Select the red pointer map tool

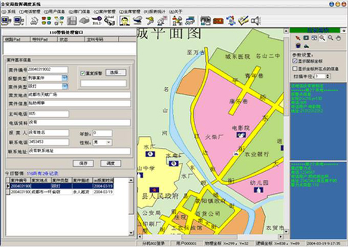(298, 38)
